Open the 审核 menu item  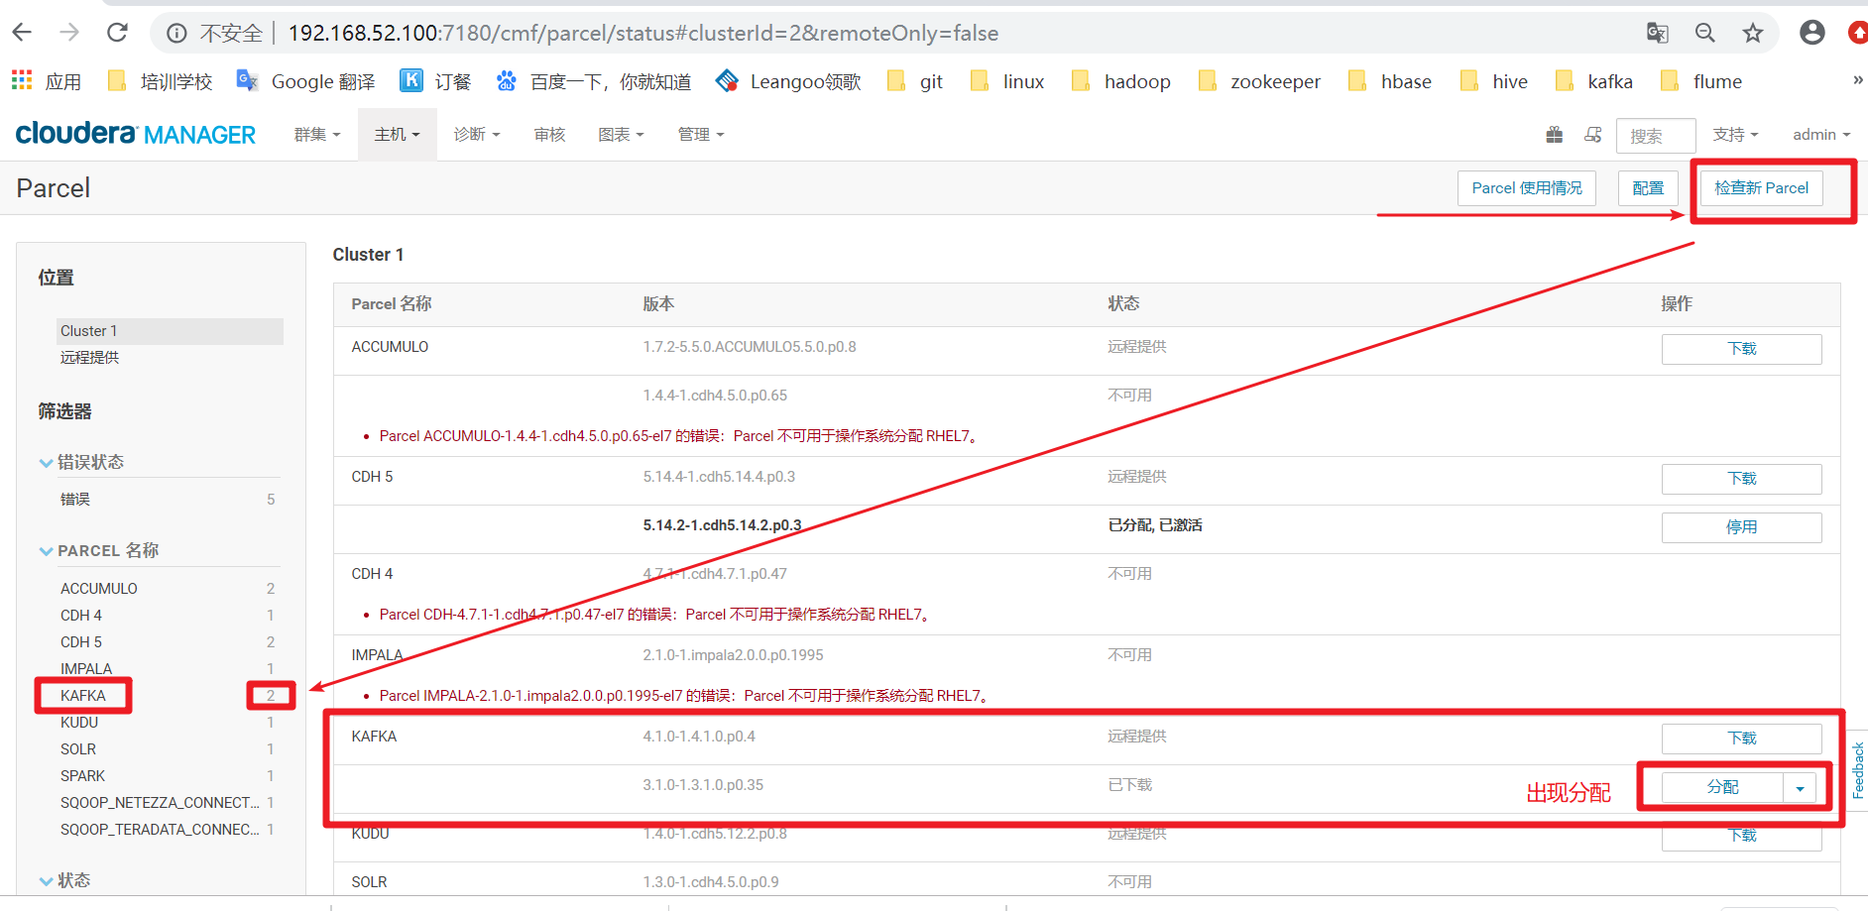(549, 135)
